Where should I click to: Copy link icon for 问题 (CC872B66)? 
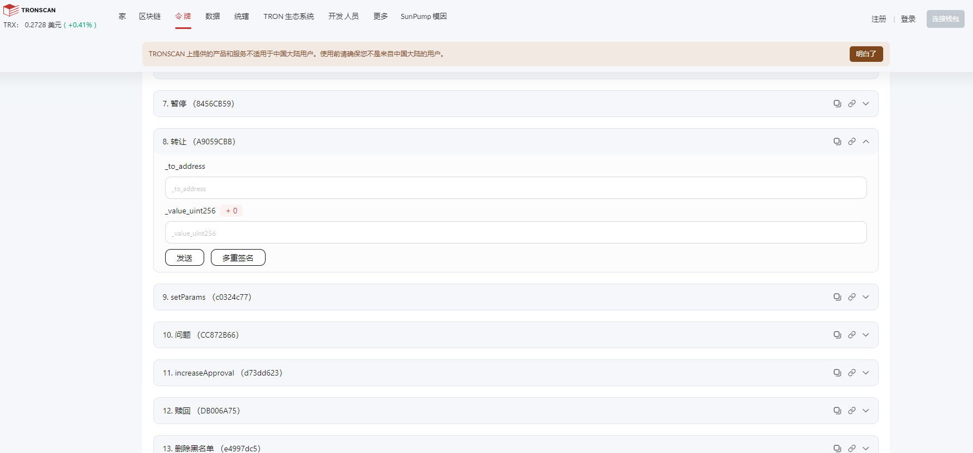pos(851,335)
